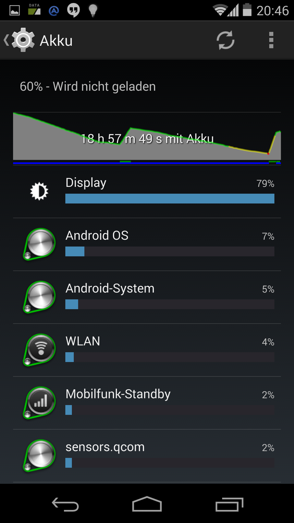Viewport: 294px width, 523px height.
Task: Tap the Mobilfunk-Standby signal bars icon
Action: pyautogui.click(x=39, y=403)
